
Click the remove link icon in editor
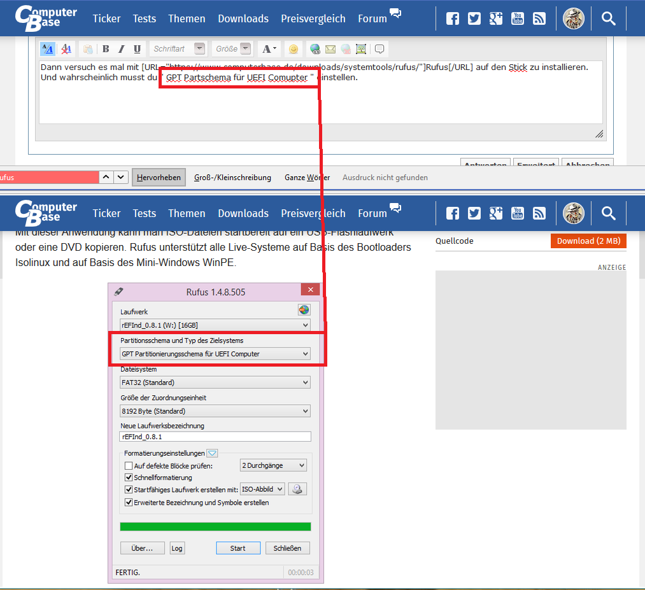click(346, 49)
